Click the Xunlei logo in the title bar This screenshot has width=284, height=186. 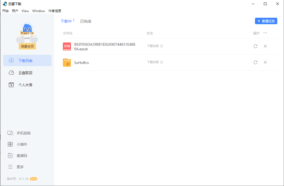pyautogui.click(x=5, y=4)
